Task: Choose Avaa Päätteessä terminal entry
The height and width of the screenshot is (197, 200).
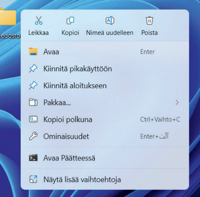Action: [105, 158]
